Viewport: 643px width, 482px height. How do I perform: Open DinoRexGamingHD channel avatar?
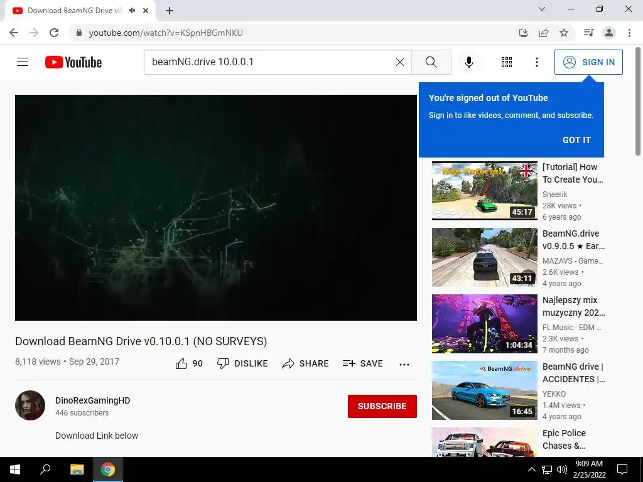click(x=30, y=405)
